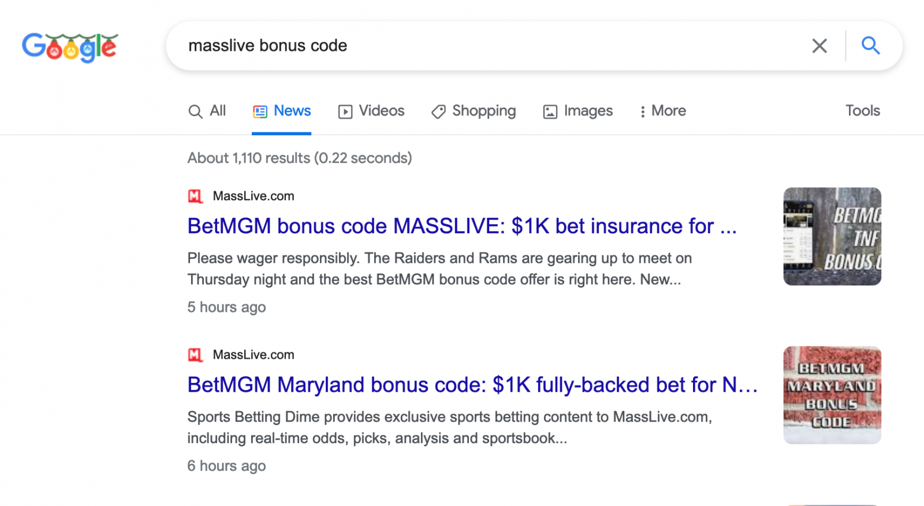
Task: Click the MassLive favicon of first result
Action: (x=195, y=196)
